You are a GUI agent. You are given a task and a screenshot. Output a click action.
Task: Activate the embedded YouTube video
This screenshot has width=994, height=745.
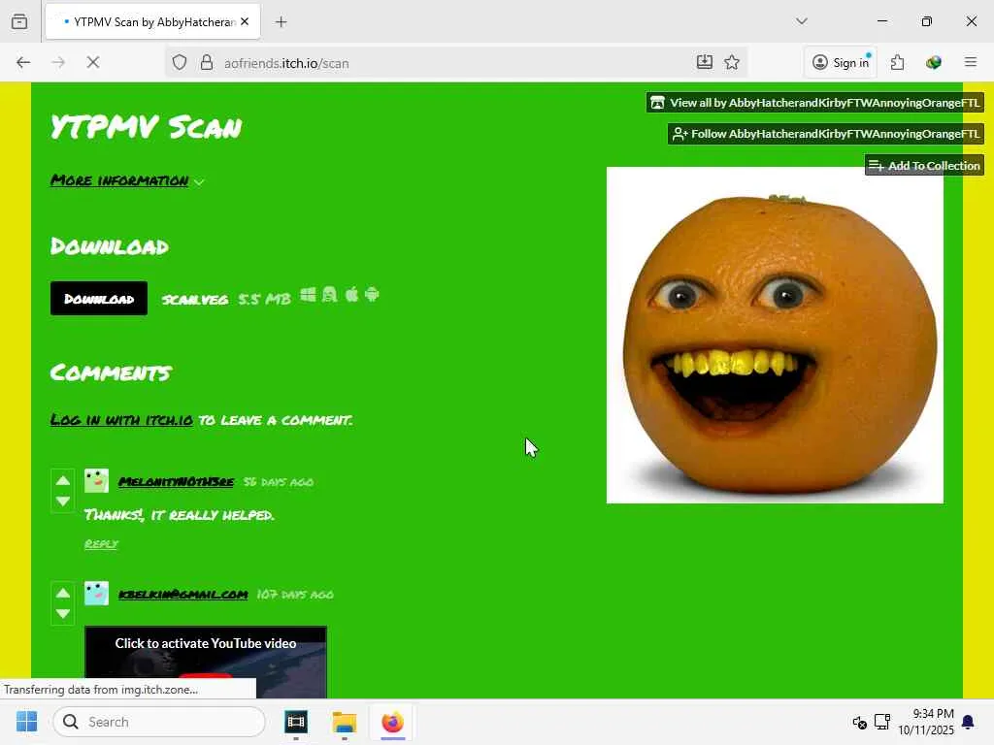[x=206, y=662]
